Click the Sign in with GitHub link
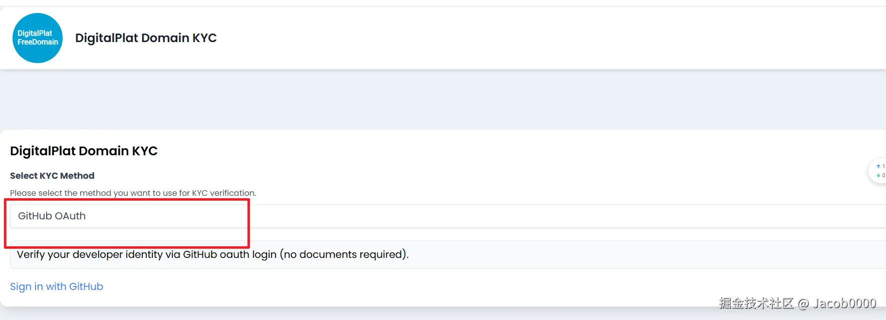 tap(57, 286)
